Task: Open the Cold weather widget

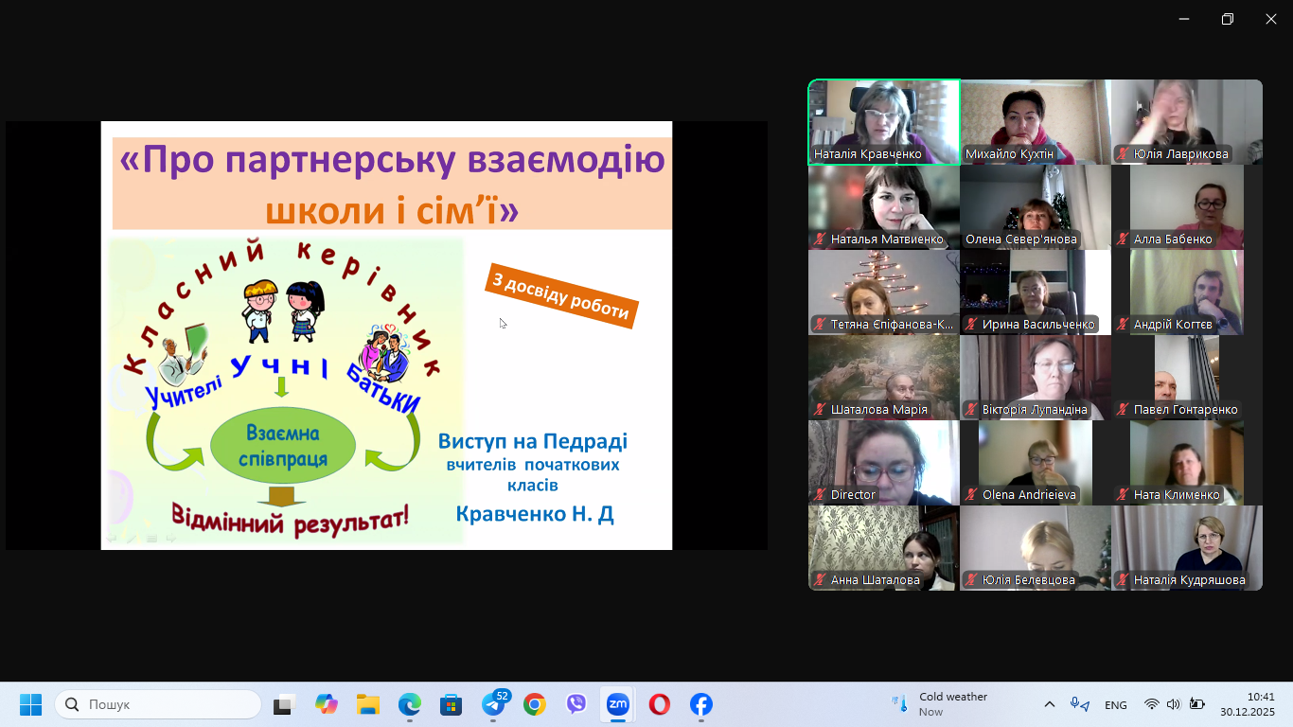Action: click(x=941, y=704)
